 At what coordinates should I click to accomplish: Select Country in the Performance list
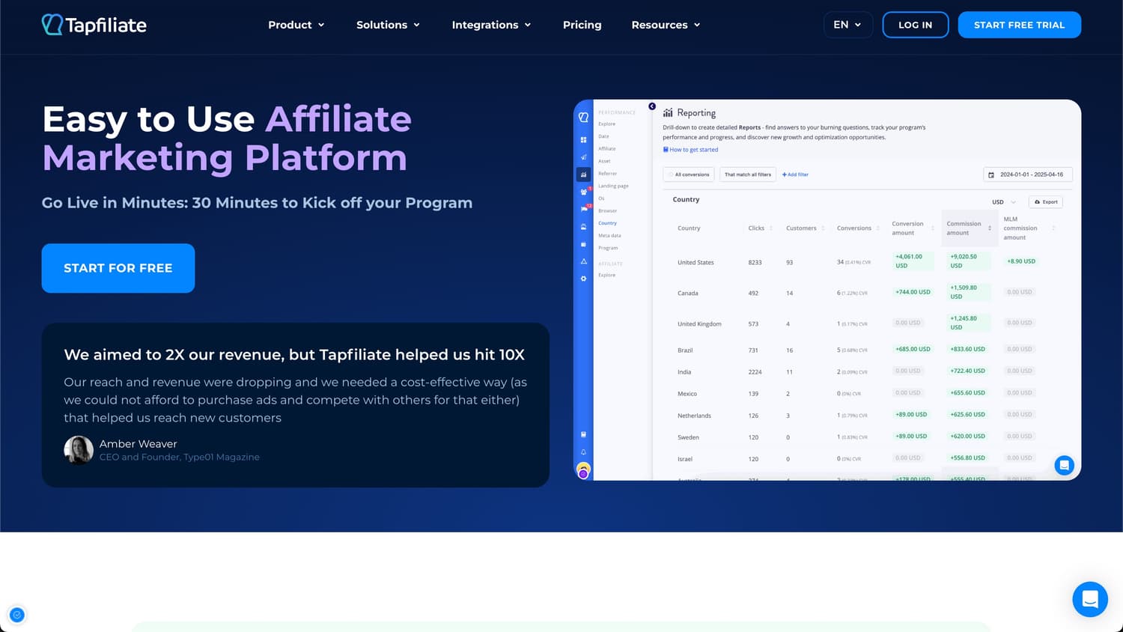[607, 223]
